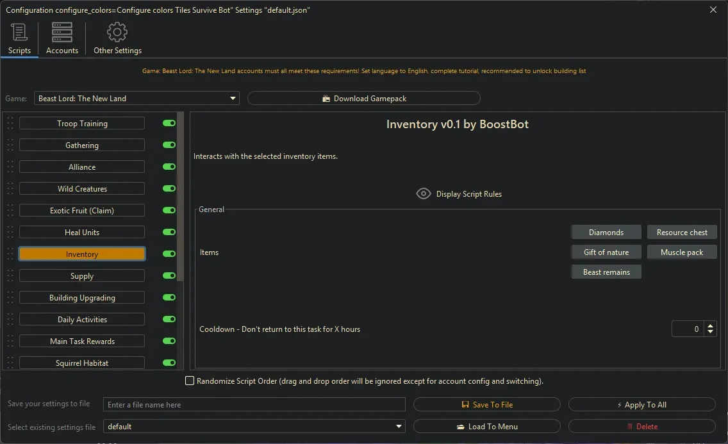The width and height of the screenshot is (728, 444).
Task: Open the Scripts tab icon
Action: point(19,33)
